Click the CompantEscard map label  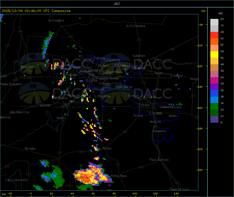[171, 107]
